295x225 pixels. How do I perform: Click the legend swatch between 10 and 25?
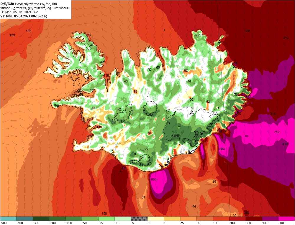coord(172,219)
